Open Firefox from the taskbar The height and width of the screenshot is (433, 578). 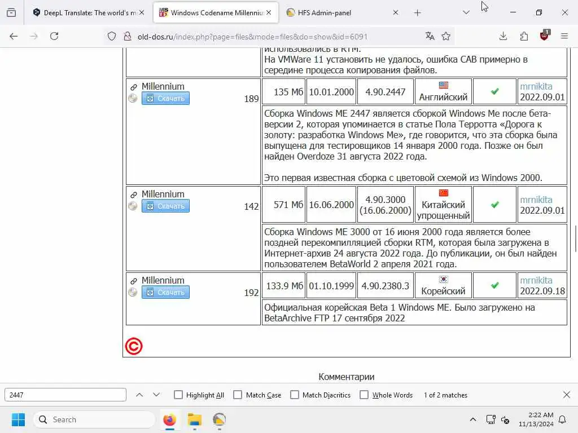169,419
